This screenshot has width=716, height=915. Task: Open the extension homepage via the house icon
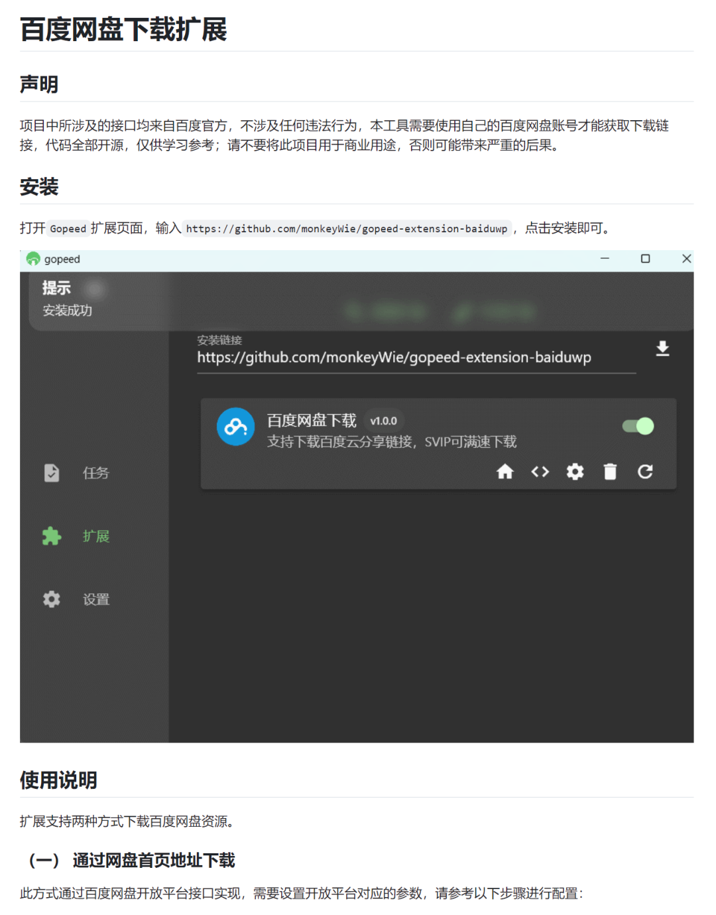pyautogui.click(x=505, y=472)
